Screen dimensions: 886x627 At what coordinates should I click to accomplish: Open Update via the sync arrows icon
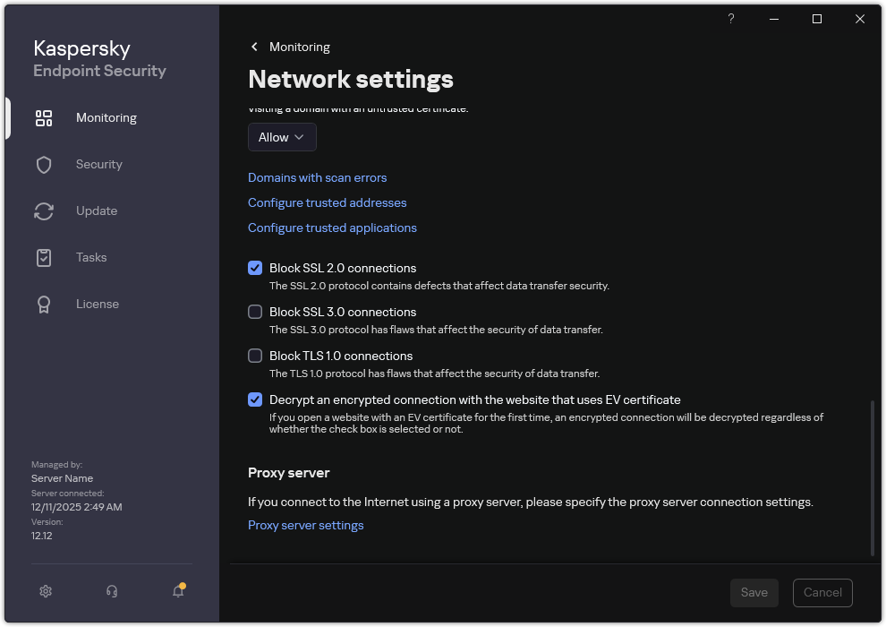coord(44,210)
